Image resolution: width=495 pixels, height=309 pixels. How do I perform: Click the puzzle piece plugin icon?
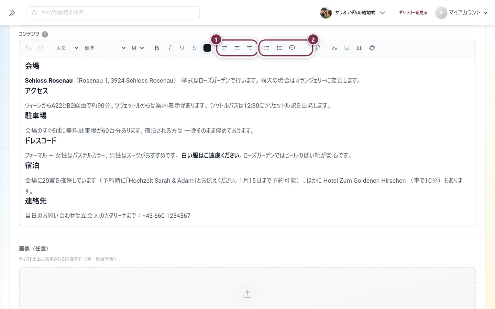[372, 48]
